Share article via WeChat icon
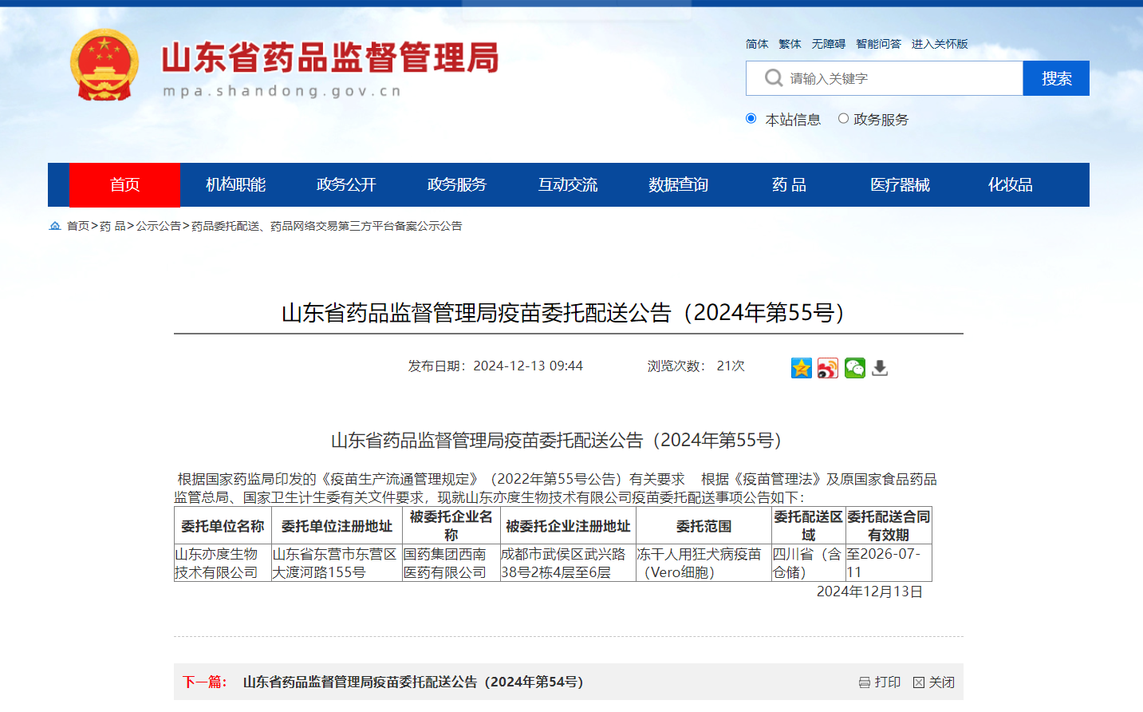 point(854,368)
